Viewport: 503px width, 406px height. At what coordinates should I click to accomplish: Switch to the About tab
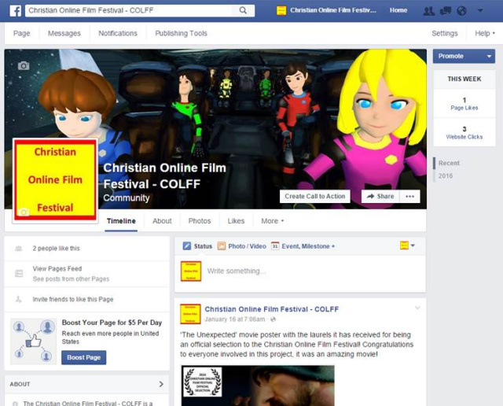pyautogui.click(x=162, y=221)
